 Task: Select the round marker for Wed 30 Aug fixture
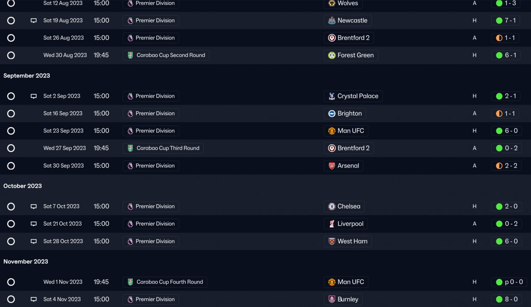(x=11, y=55)
